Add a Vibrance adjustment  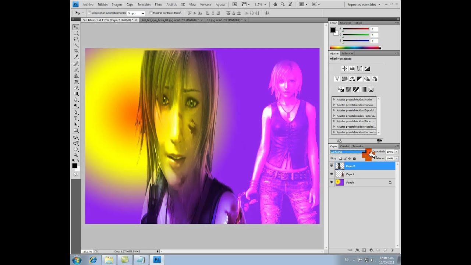point(337,79)
